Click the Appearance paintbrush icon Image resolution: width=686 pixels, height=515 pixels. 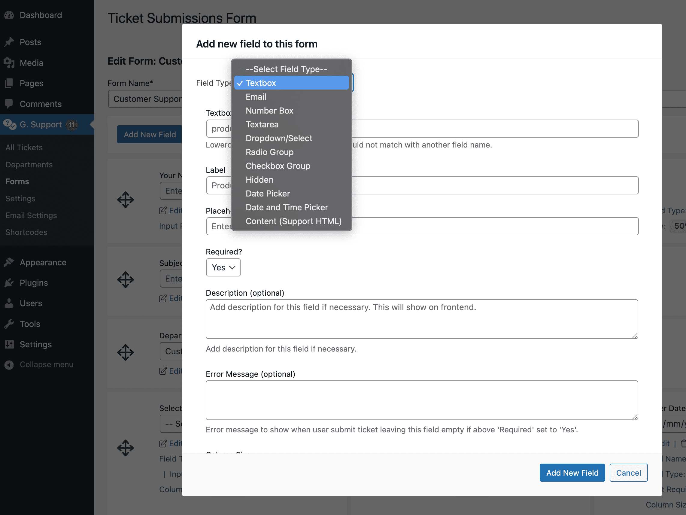[x=9, y=262]
